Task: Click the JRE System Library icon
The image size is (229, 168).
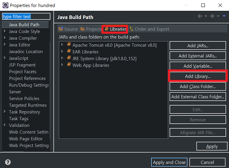Action: pyautogui.click(x=69, y=58)
